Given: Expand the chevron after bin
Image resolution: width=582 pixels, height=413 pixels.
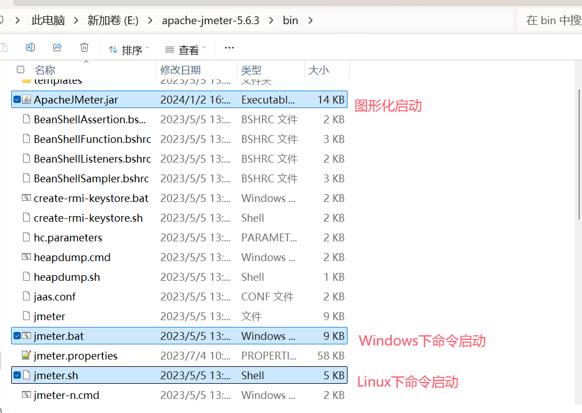Looking at the screenshot, I should pyautogui.click(x=310, y=20).
